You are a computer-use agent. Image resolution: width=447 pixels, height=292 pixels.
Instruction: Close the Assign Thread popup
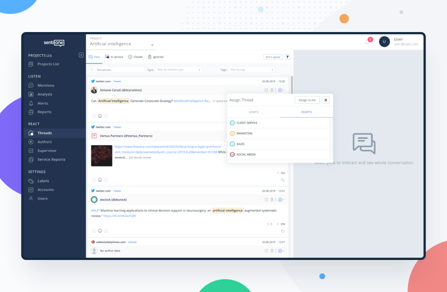(x=325, y=100)
